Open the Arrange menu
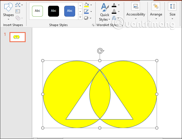Image resolution: width=182 pixels, height=139 pixels. point(156,11)
